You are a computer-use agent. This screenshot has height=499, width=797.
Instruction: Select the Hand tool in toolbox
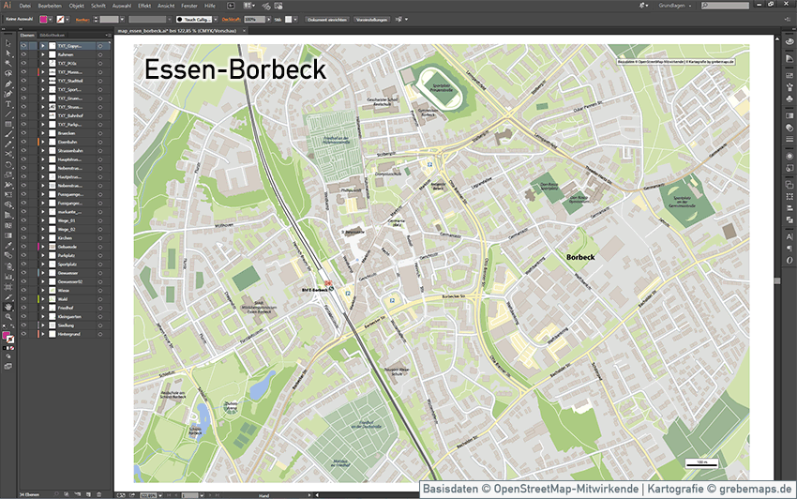[x=8, y=306]
